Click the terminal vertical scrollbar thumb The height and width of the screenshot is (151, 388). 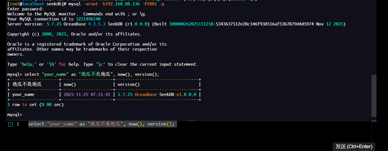click(374, 95)
